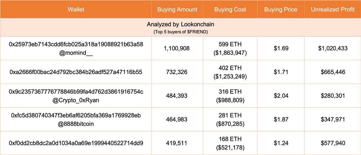Viewport: 361px width, 155px height.
Task: Select wallet address starting with 0x25973eb
Action: coord(76,44)
